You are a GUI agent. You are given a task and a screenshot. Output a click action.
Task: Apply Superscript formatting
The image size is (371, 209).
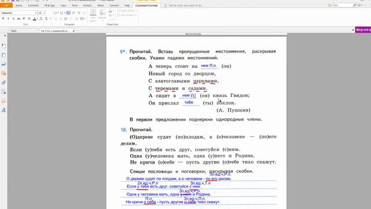pyautogui.click(x=24, y=19)
